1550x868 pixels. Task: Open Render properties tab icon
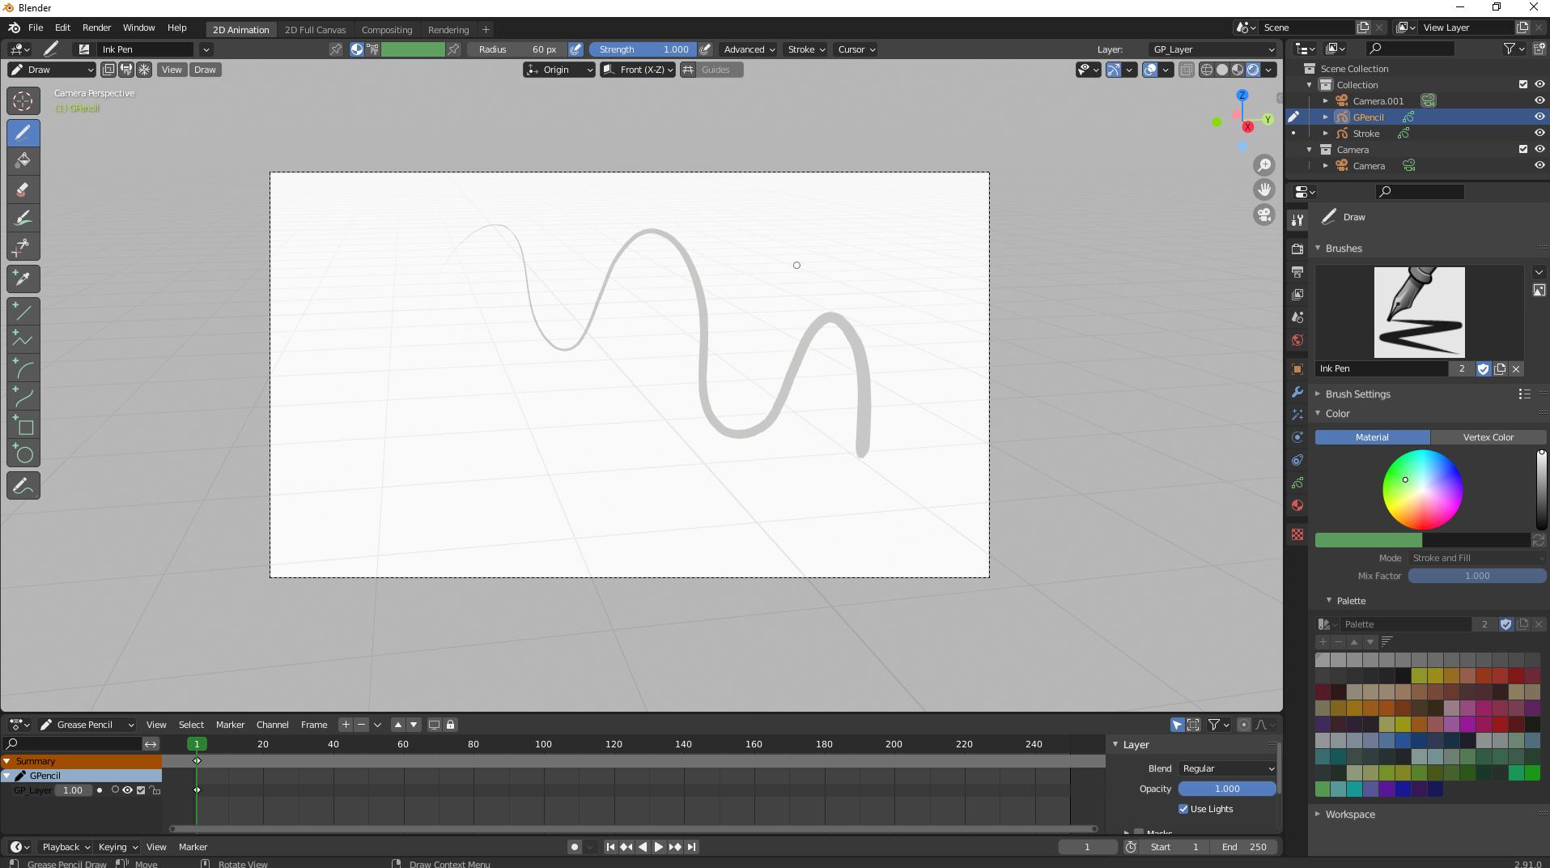[1297, 249]
